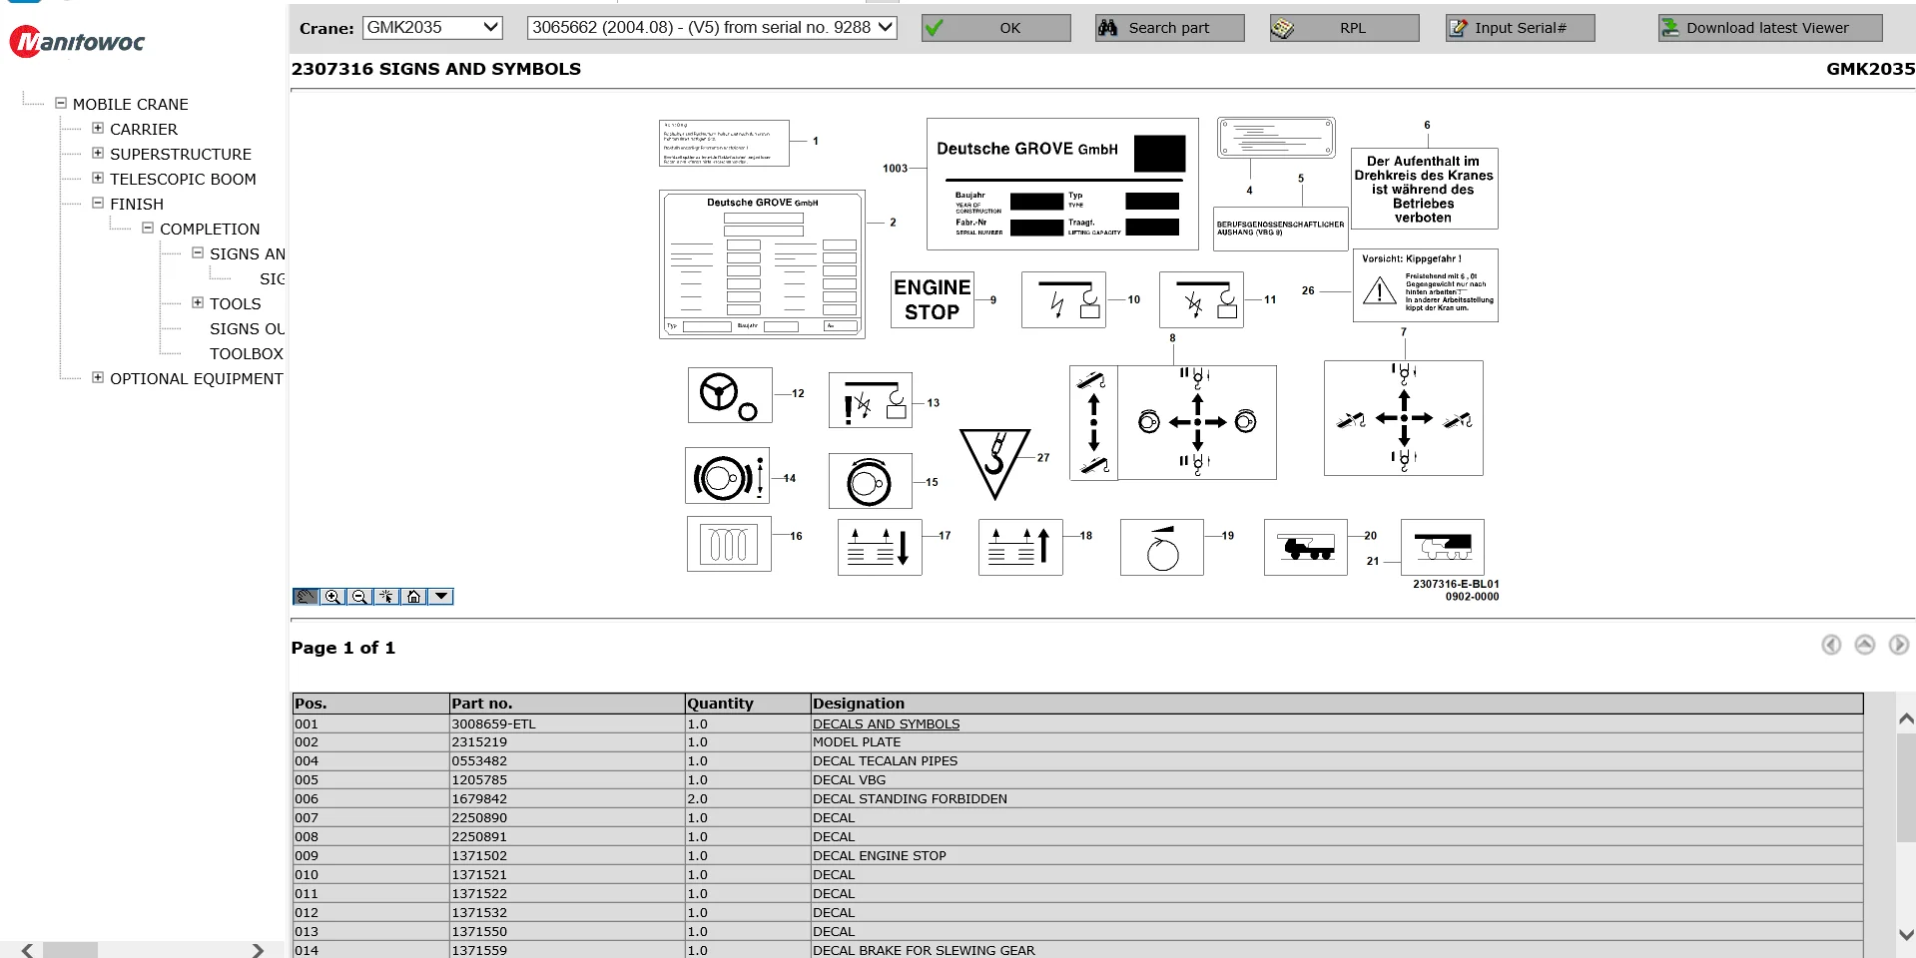Image resolution: width=1916 pixels, height=958 pixels.
Task: Confirm selection with OK button
Action: 996,28
